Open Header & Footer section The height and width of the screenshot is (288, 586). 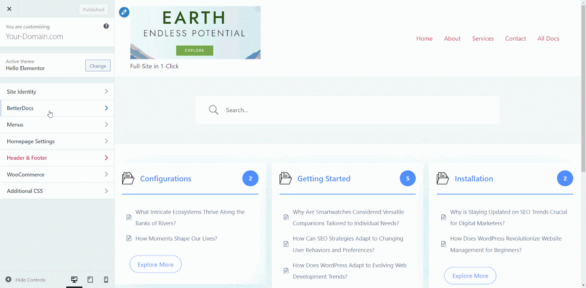click(x=57, y=158)
